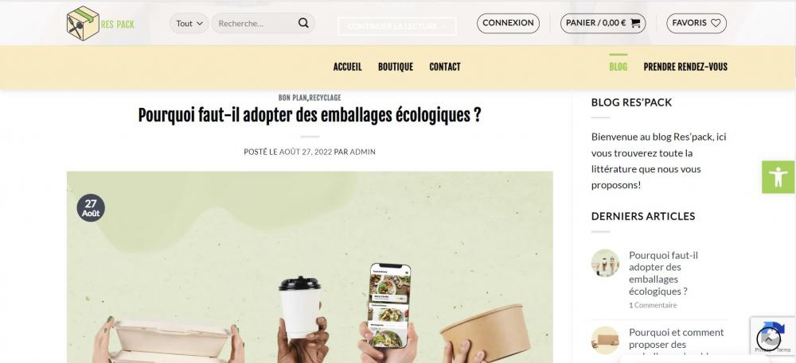Open the Tout category dropdown
Image resolution: width=796 pixels, height=363 pixels.
[x=189, y=23]
